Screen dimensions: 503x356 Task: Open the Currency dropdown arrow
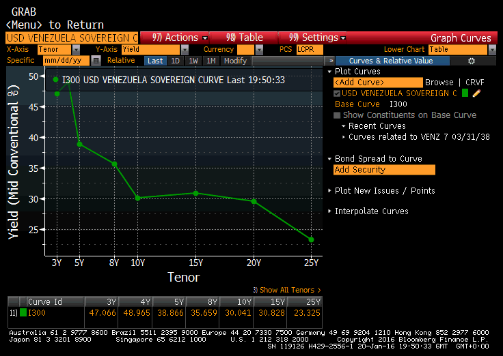pyautogui.click(x=259, y=50)
